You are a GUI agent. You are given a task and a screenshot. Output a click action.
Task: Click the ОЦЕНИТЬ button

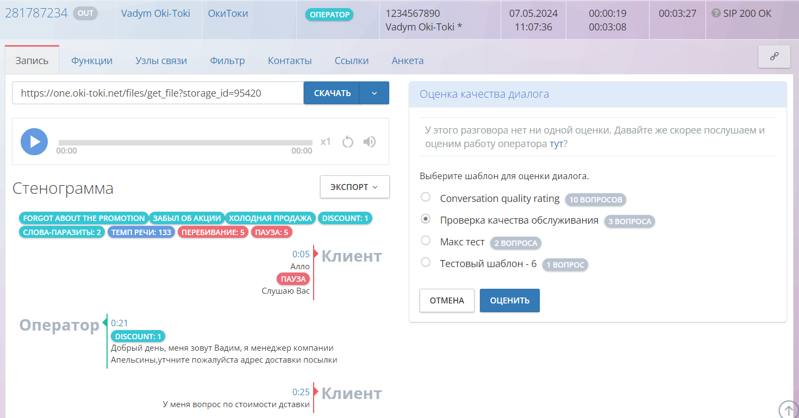tap(510, 300)
